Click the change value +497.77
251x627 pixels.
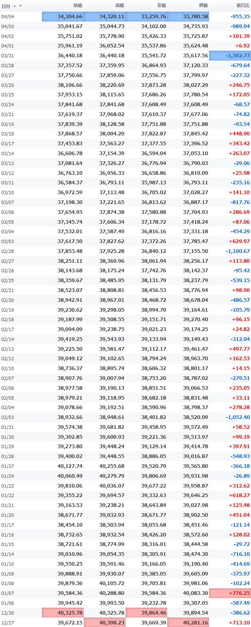(x=239, y=349)
